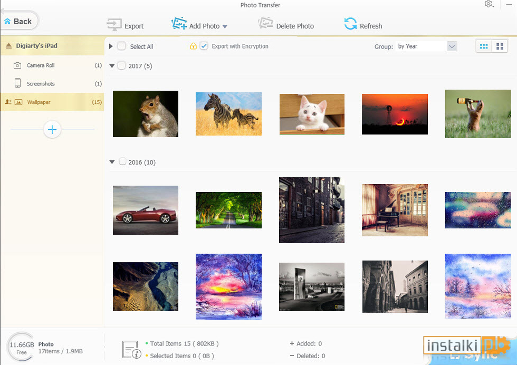517x365 pixels.
Task: Click the Refresh arrows icon
Action: point(350,23)
